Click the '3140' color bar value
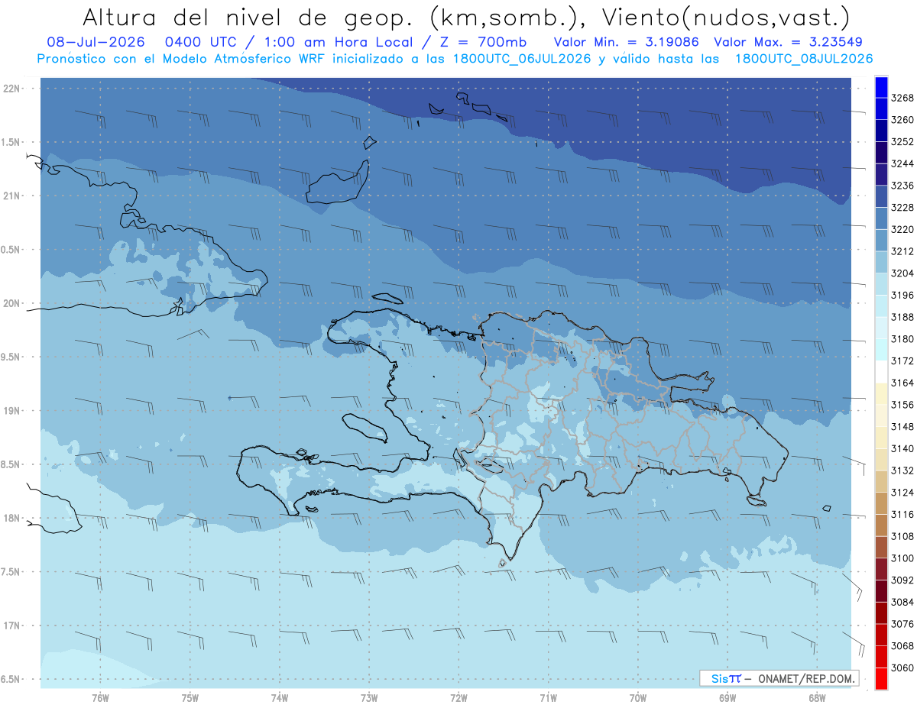917x708 pixels. pyautogui.click(x=902, y=449)
